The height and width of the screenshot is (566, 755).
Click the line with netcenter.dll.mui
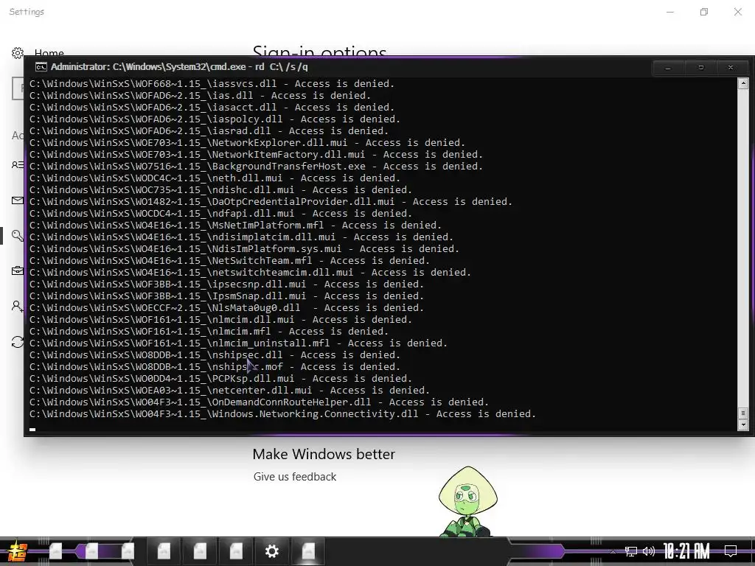pos(230,391)
